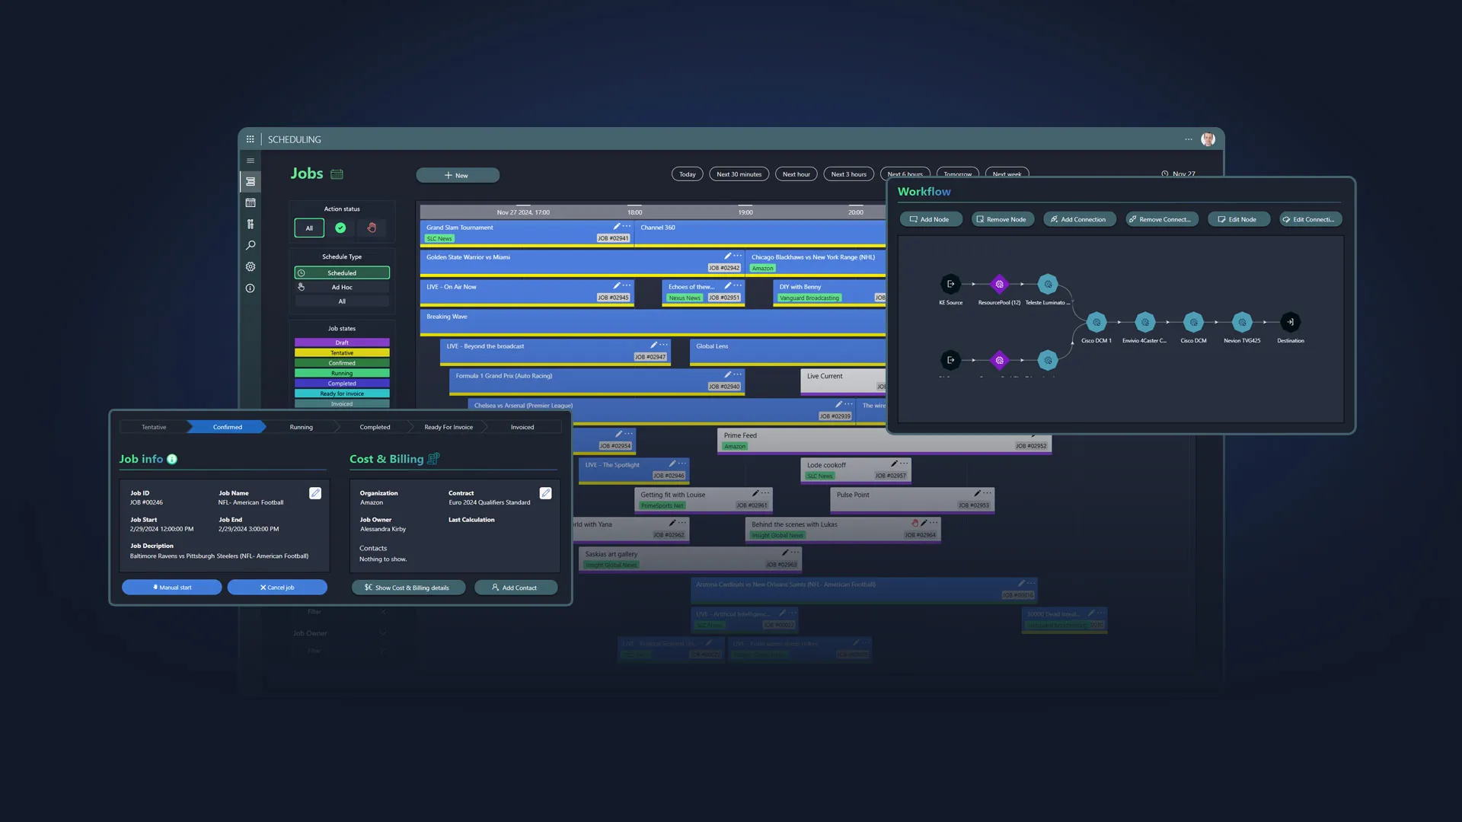The height and width of the screenshot is (822, 1462).
Task: Select the Completed stage in job progress
Action: [x=375, y=427]
